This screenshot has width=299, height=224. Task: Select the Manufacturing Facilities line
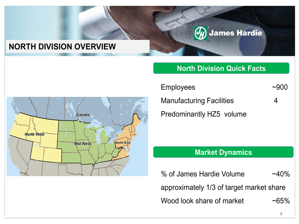[x=197, y=101]
